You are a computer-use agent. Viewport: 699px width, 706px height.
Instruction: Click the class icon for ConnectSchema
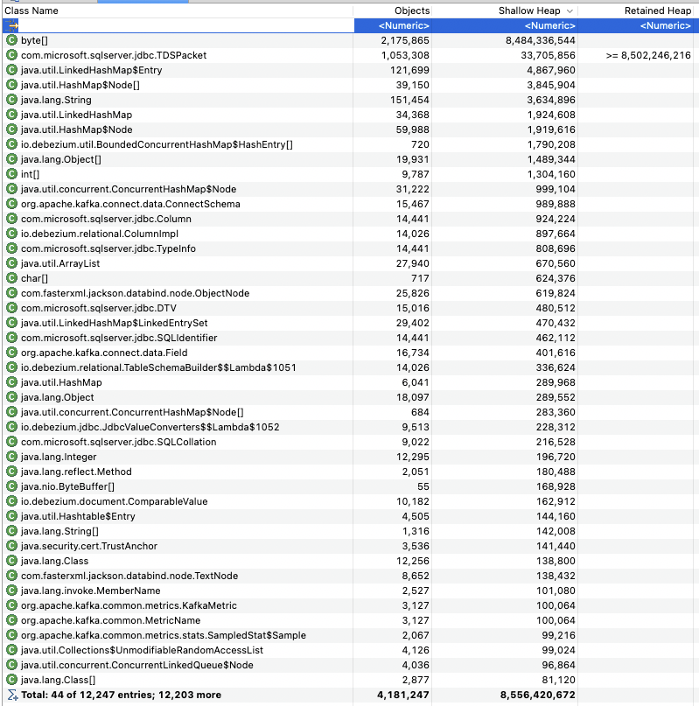coord(11,204)
